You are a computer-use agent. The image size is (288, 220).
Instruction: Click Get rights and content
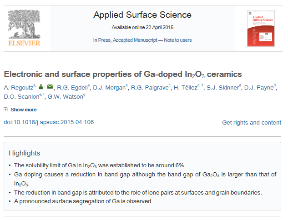click(252, 123)
